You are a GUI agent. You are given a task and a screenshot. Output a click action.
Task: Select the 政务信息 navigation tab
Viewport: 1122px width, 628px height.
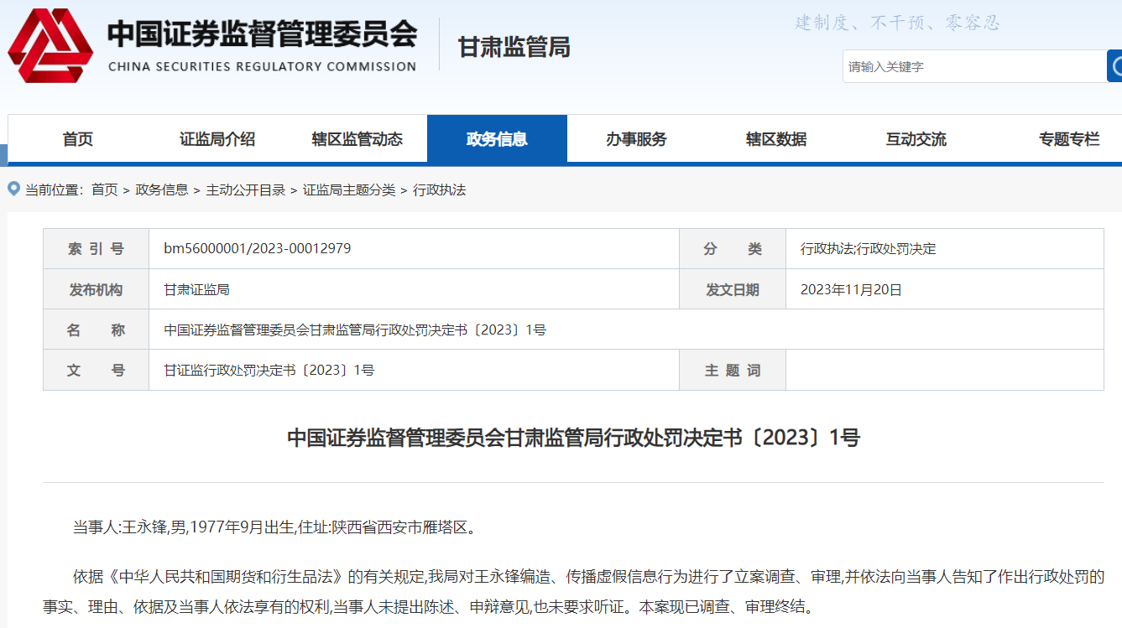point(497,139)
